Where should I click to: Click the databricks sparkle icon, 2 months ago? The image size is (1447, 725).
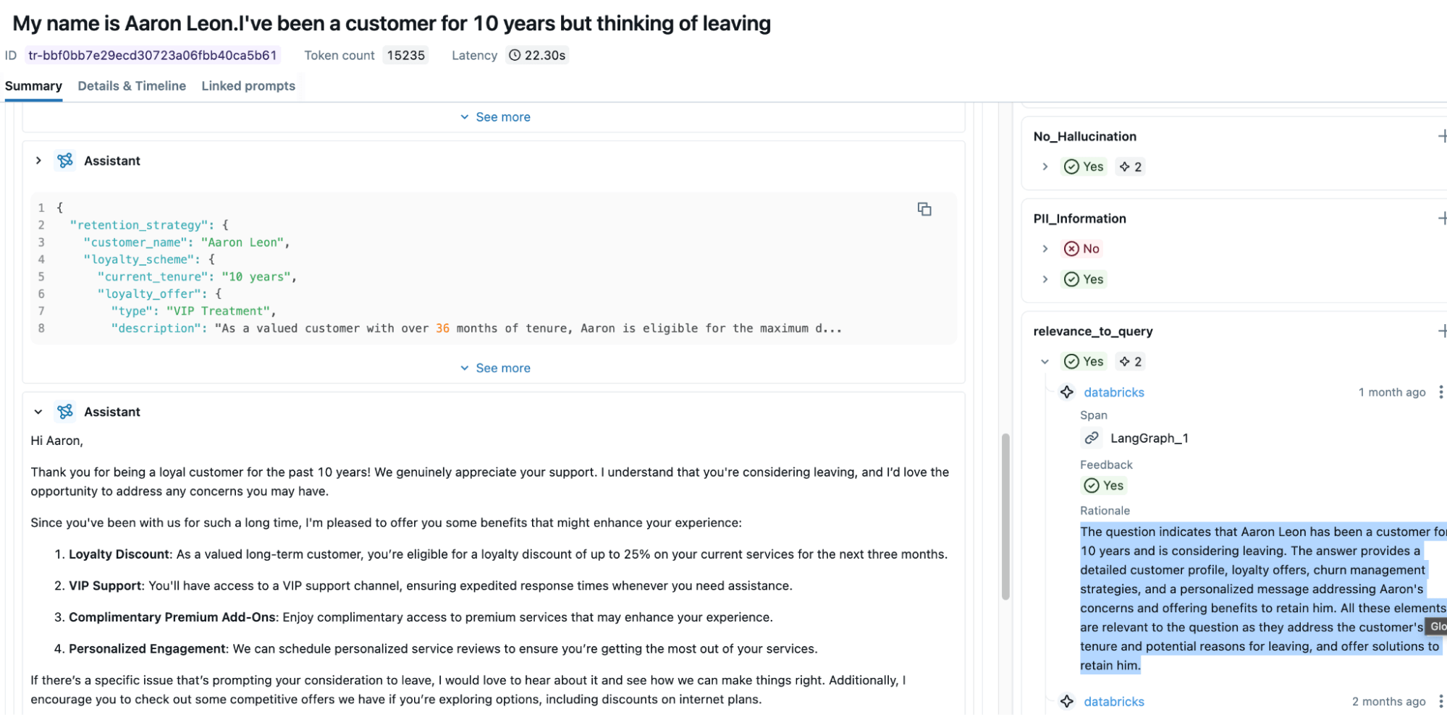[1067, 701]
